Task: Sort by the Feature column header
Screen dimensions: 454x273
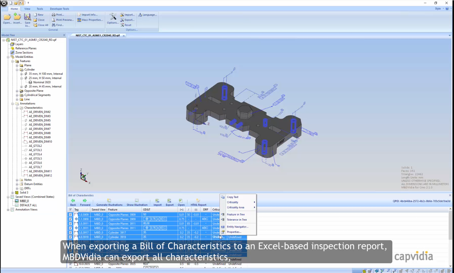Action: click(x=124, y=209)
